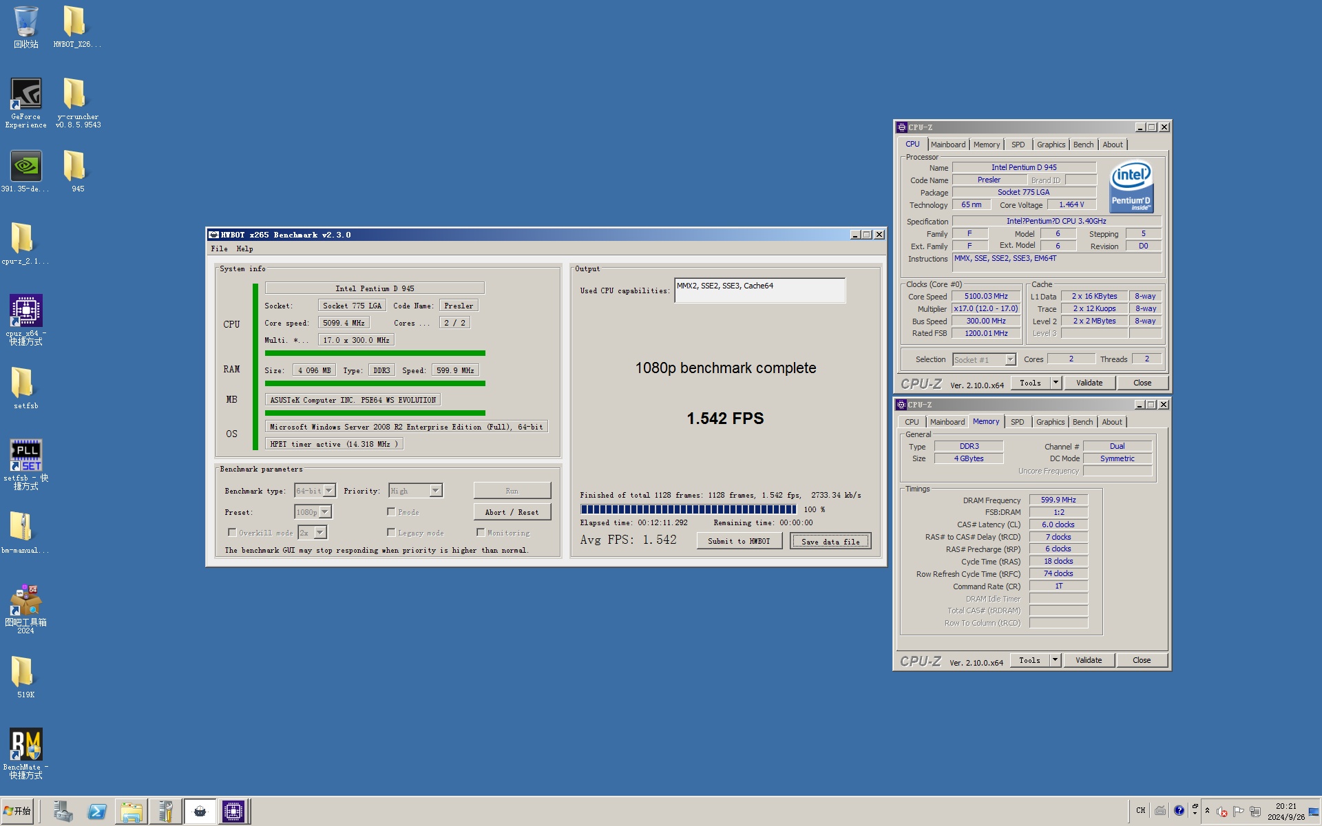Click the help icon in the language bar
The width and height of the screenshot is (1322, 826).
click(x=1179, y=811)
